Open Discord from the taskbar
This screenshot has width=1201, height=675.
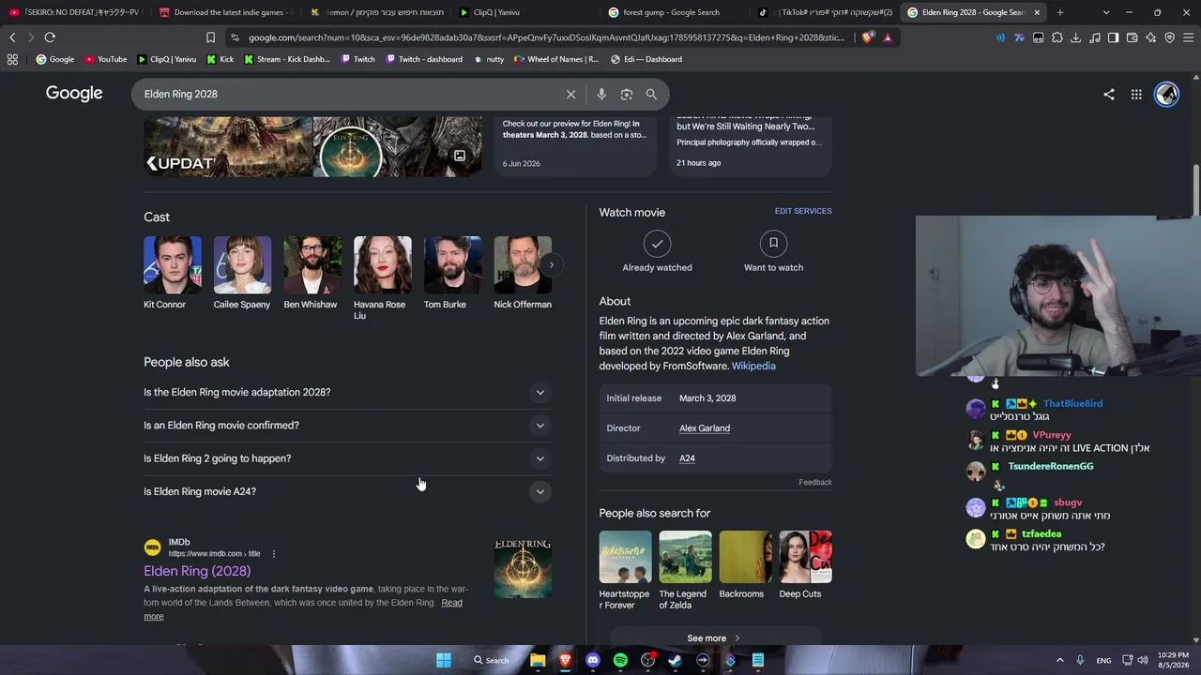592,660
